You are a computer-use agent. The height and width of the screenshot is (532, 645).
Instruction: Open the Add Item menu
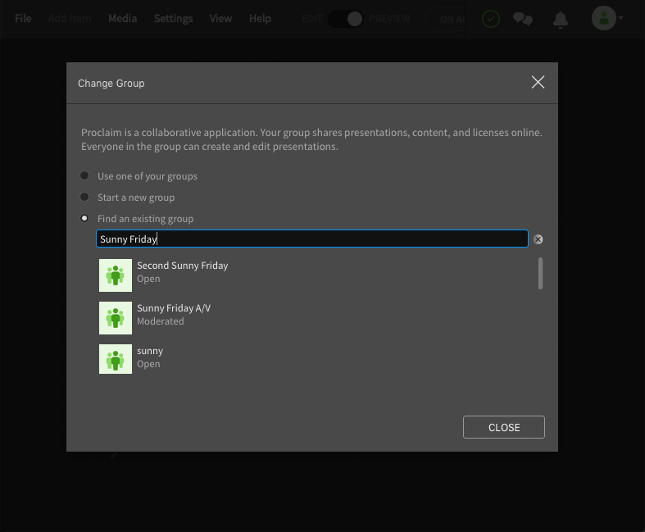[x=70, y=19]
